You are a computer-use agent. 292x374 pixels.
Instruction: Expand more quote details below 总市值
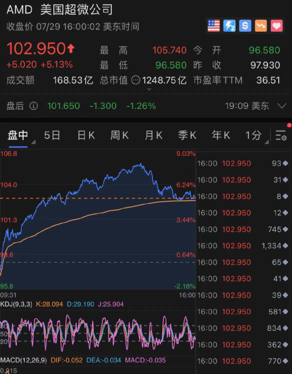tap(149, 89)
